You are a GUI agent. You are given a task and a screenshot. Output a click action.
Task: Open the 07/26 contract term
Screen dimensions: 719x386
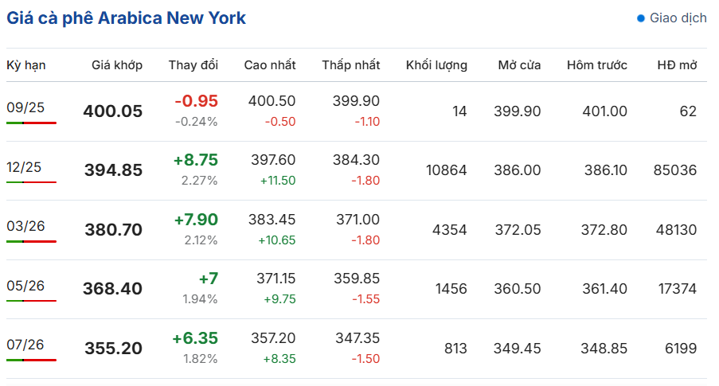click(x=25, y=345)
